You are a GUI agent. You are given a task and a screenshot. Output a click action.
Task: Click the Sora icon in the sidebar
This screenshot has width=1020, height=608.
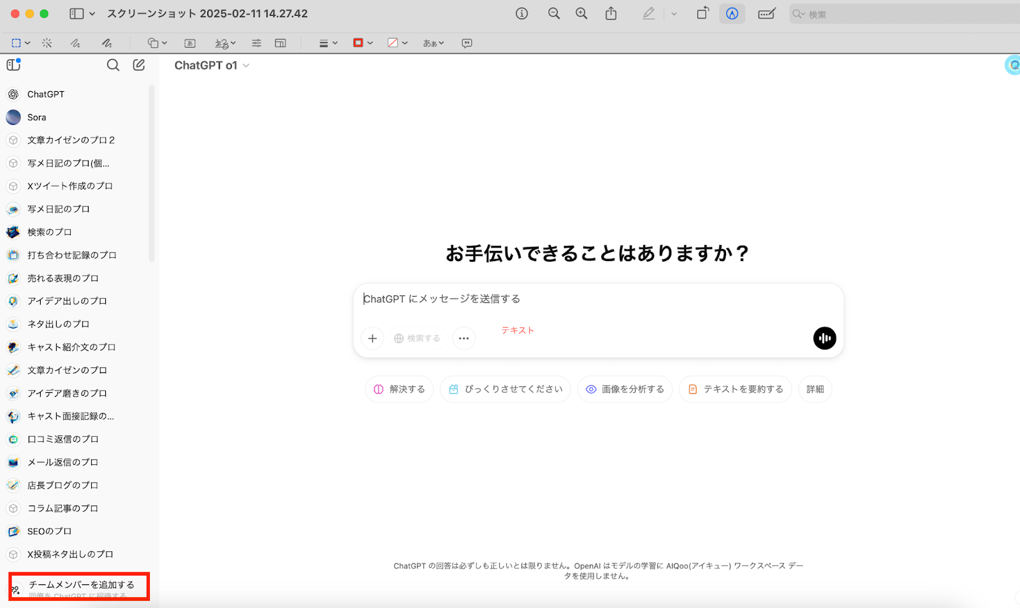tap(13, 117)
